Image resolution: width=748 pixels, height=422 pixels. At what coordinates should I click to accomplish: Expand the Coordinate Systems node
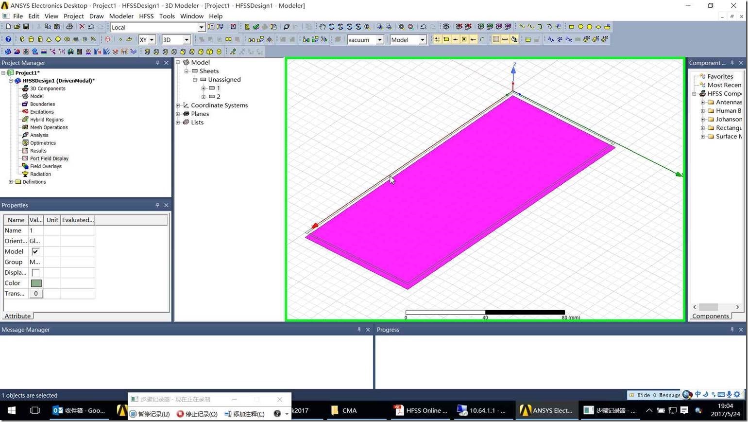tap(178, 105)
